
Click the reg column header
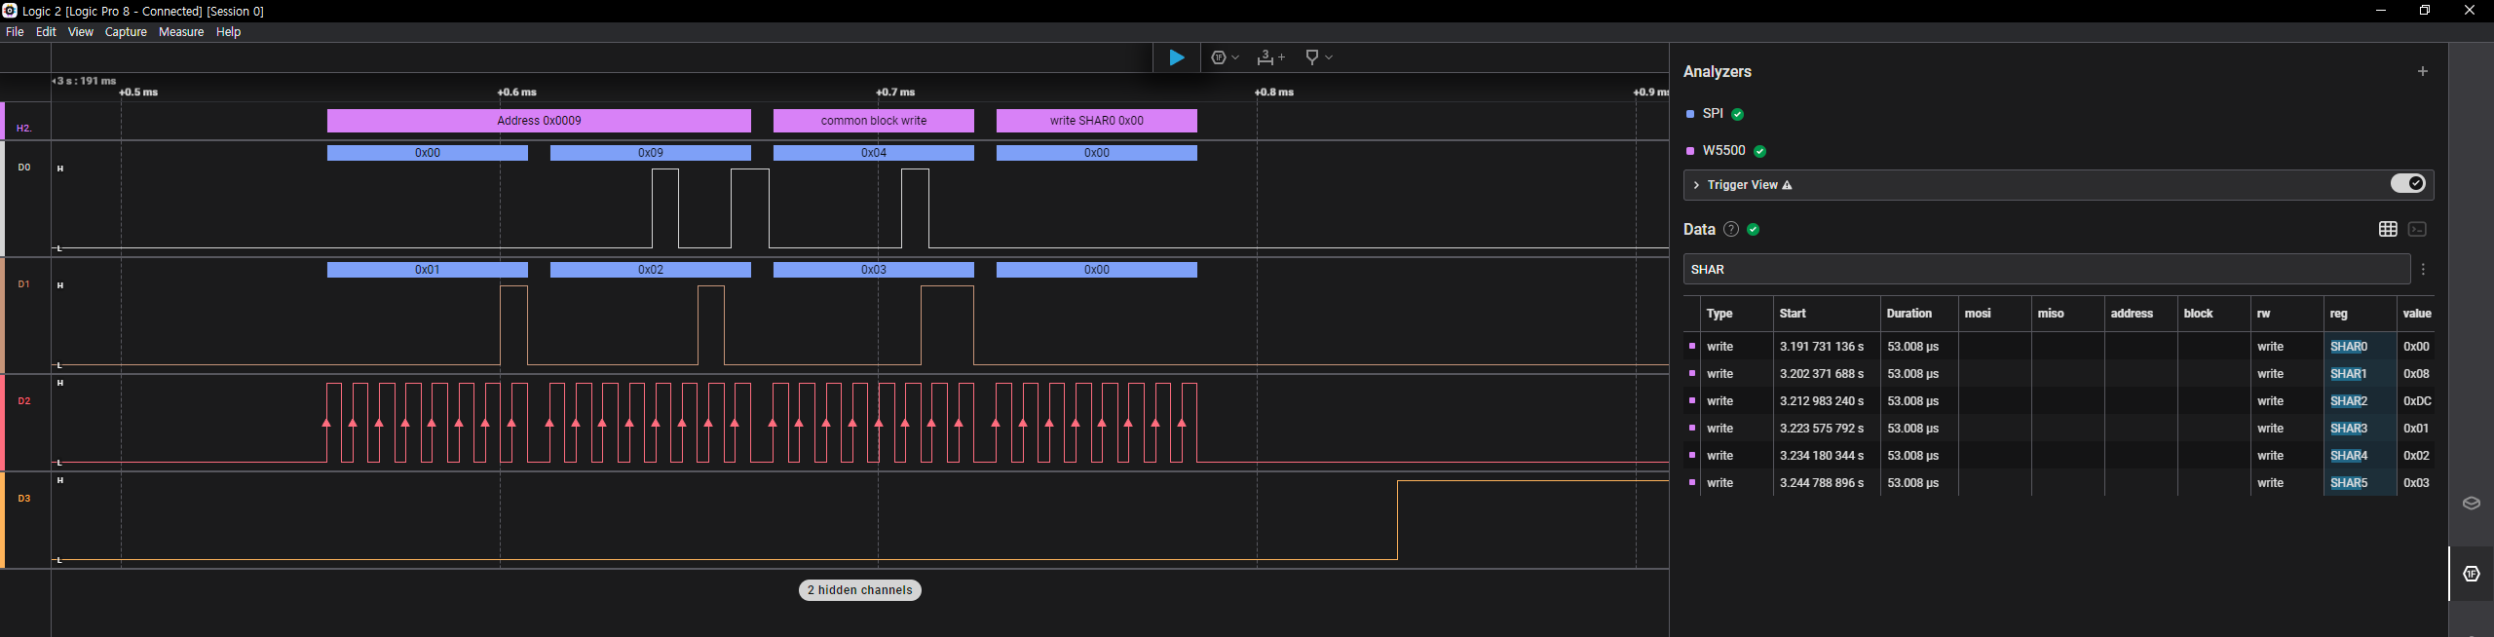click(x=2338, y=314)
